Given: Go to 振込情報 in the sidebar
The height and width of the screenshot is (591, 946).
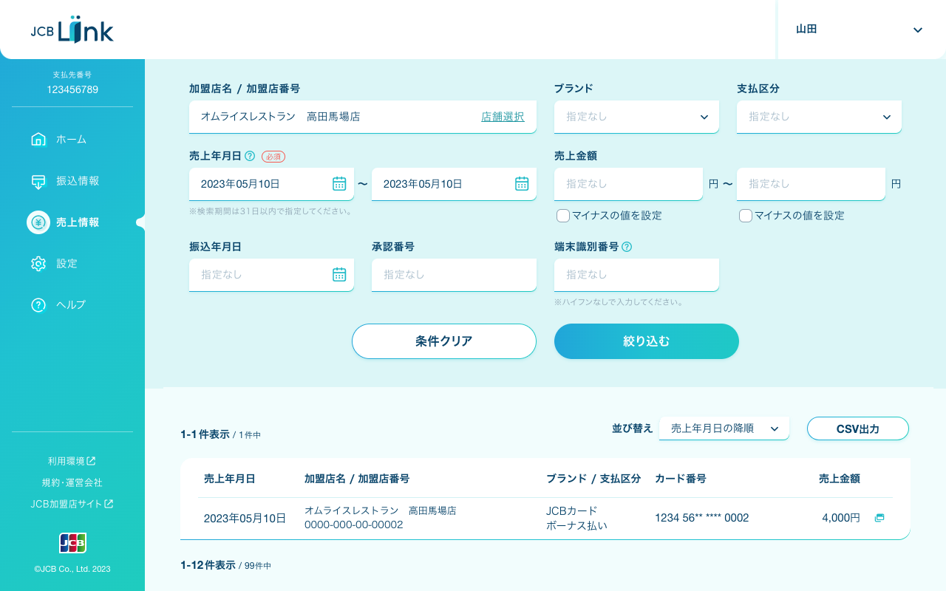Looking at the screenshot, I should pyautogui.click(x=77, y=181).
